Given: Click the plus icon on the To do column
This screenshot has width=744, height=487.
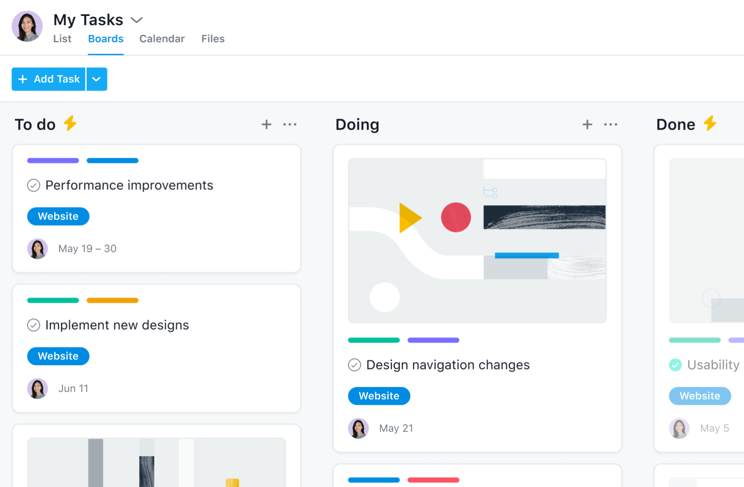Looking at the screenshot, I should click(266, 124).
